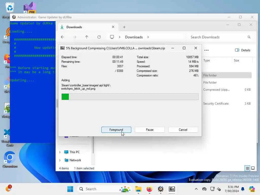Click the navigation pane scrollbar
Viewport: 260px width, 195px height.
[x=93, y=145]
